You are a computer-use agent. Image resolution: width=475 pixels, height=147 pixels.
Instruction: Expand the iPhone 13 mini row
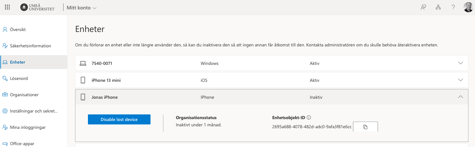[x=272, y=80]
